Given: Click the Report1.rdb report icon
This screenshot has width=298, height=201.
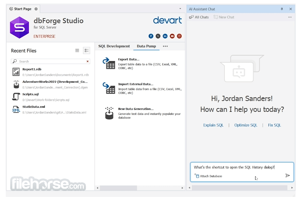Looking at the screenshot, I should (16, 72).
